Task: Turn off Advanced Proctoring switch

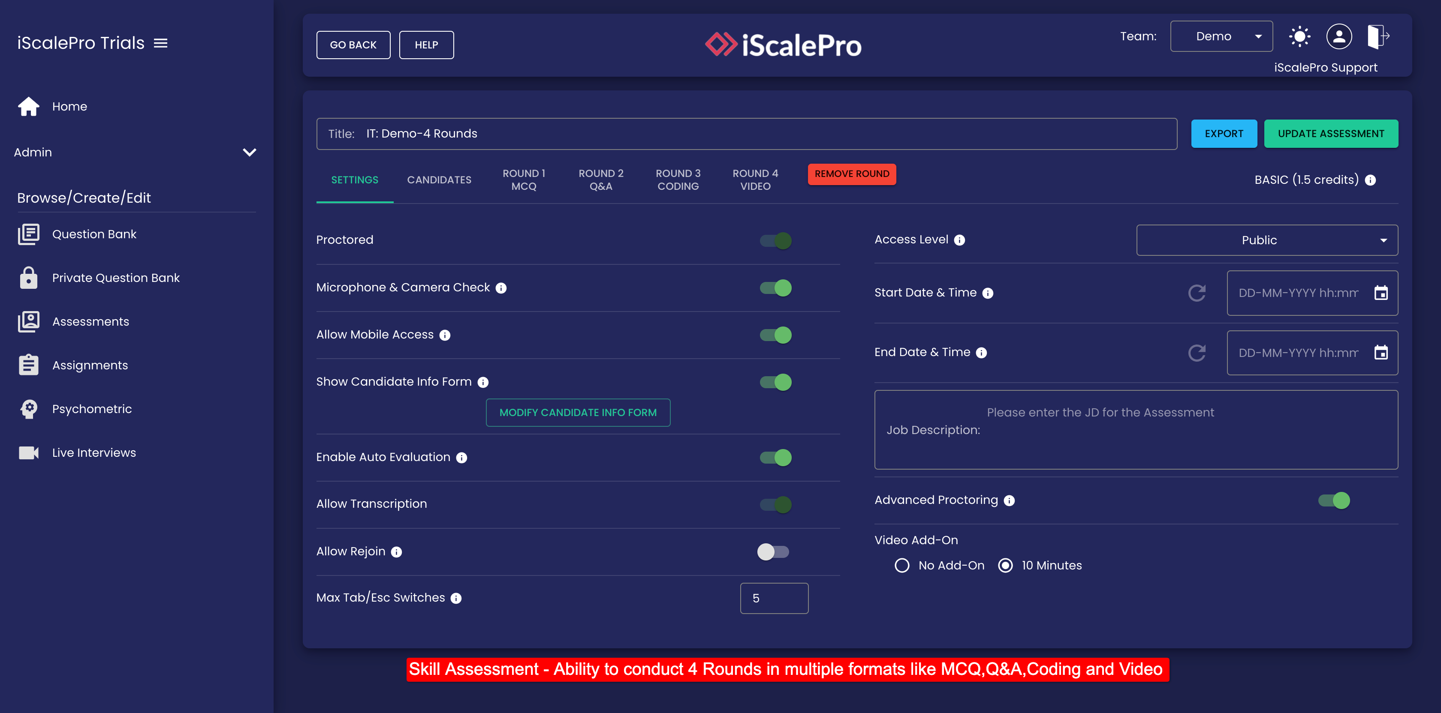Action: (x=1334, y=500)
